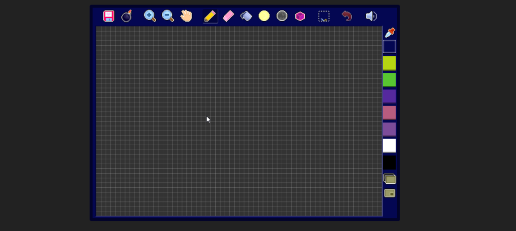Select the dark navy color swatch
The image size is (516, 231).
390,47
